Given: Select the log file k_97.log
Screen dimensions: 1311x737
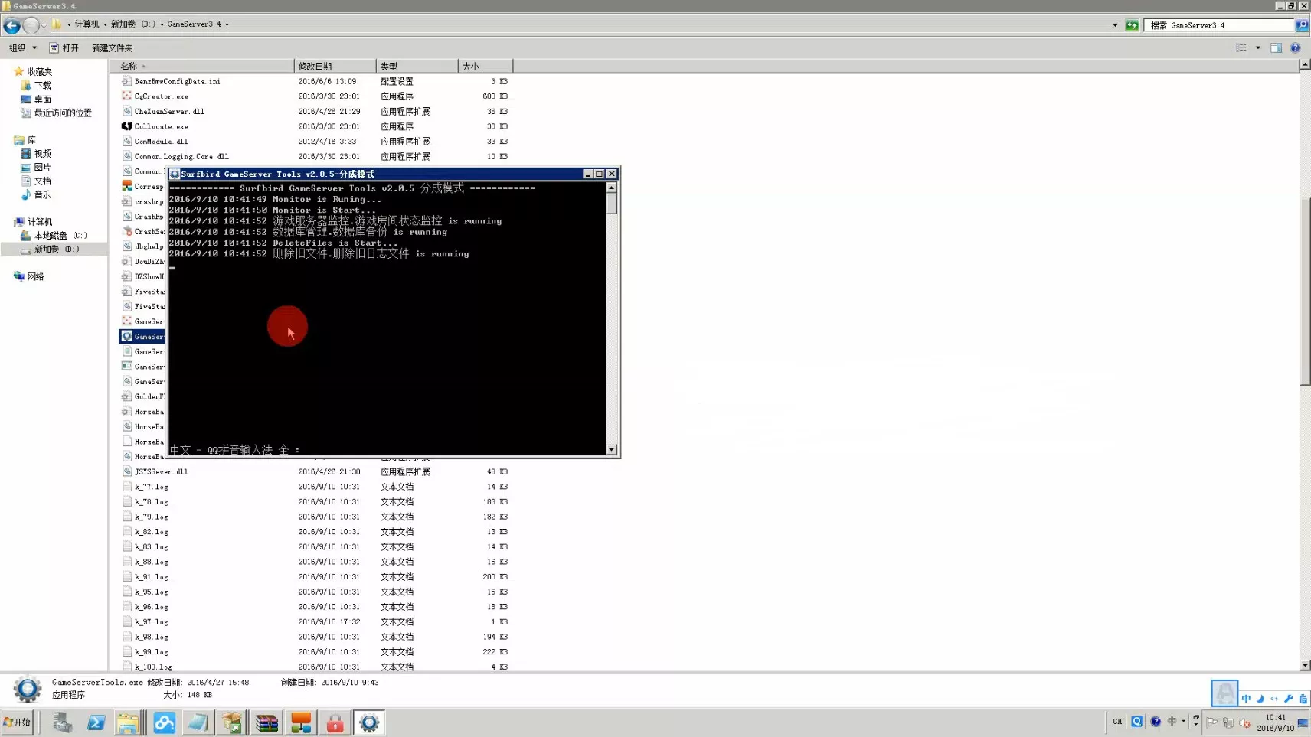Looking at the screenshot, I should point(151,621).
